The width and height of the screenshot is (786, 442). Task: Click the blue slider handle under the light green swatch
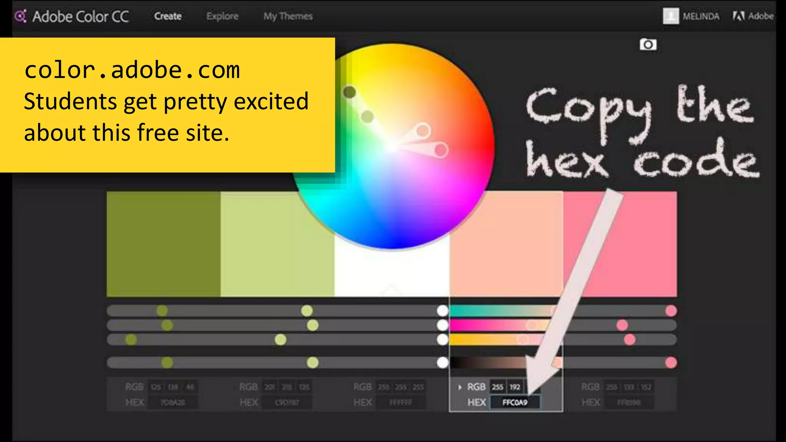[281, 340]
